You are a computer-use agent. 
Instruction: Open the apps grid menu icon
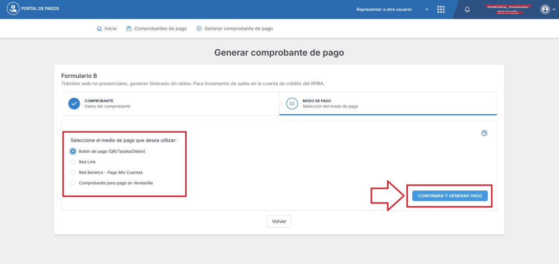441,9
